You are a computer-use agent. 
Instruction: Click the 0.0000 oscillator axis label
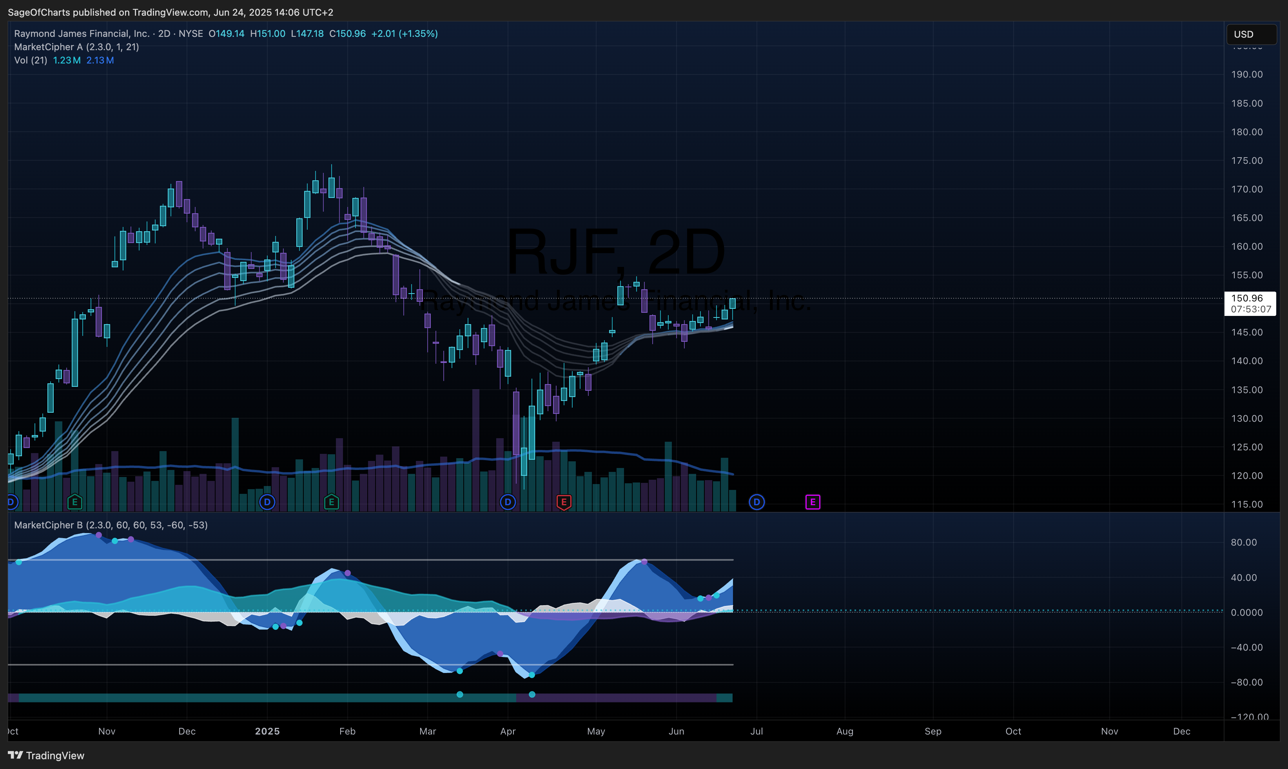coord(1246,613)
